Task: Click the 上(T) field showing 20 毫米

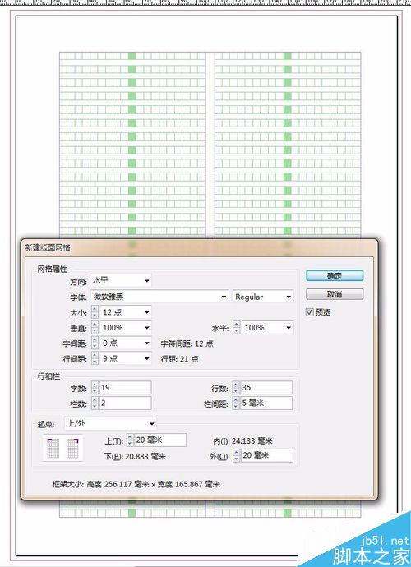Action: click(160, 440)
